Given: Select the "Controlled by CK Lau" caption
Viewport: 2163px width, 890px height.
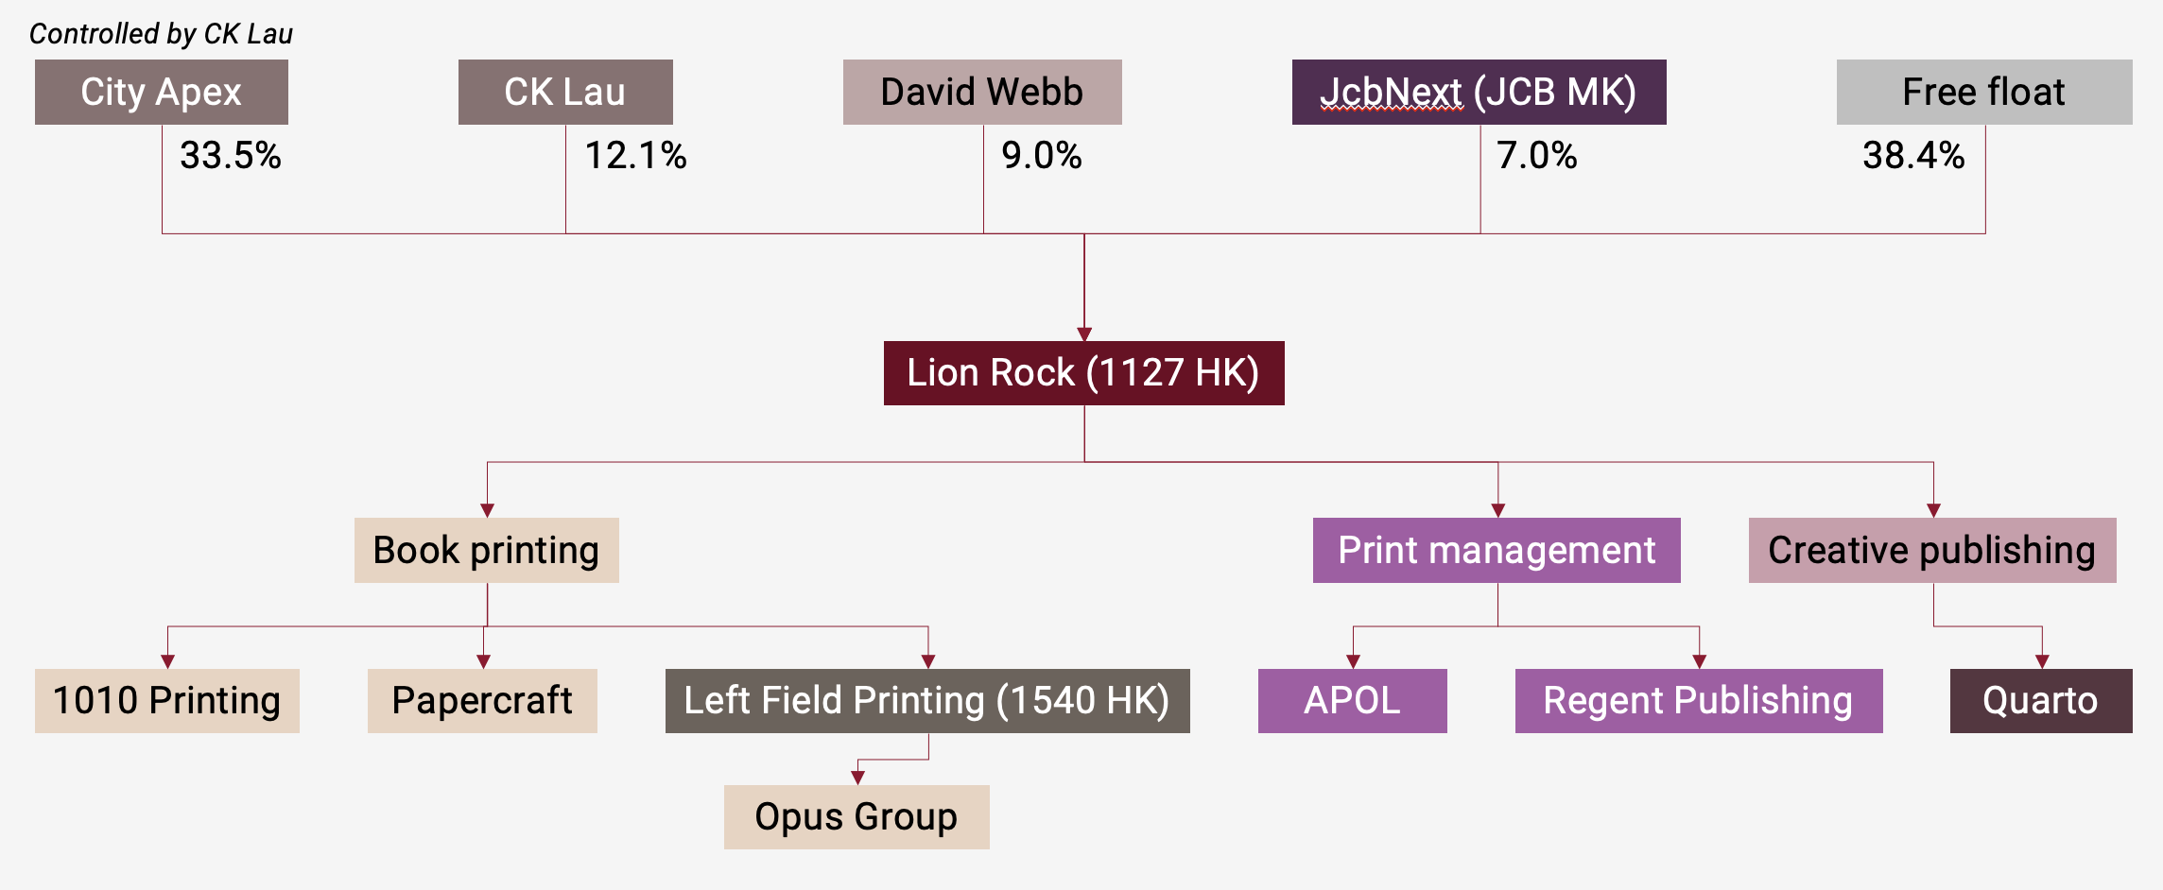Looking at the screenshot, I should [x=161, y=34].
